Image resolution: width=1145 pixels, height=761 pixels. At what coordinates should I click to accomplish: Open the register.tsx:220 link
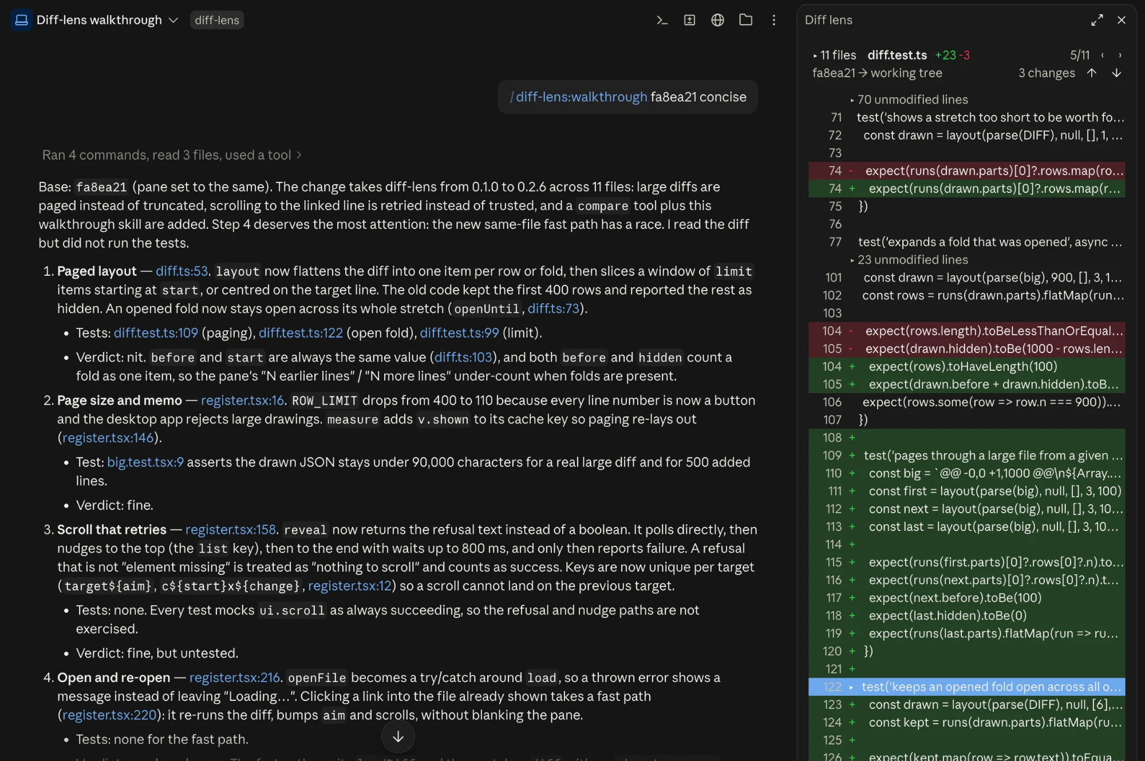[x=109, y=716]
